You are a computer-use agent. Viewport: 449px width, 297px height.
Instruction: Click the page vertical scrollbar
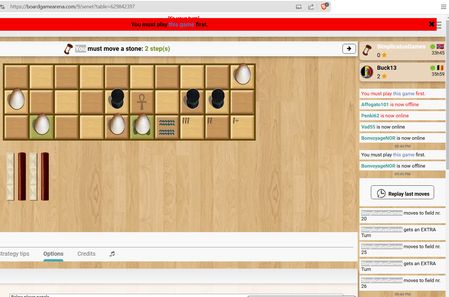click(447, 95)
